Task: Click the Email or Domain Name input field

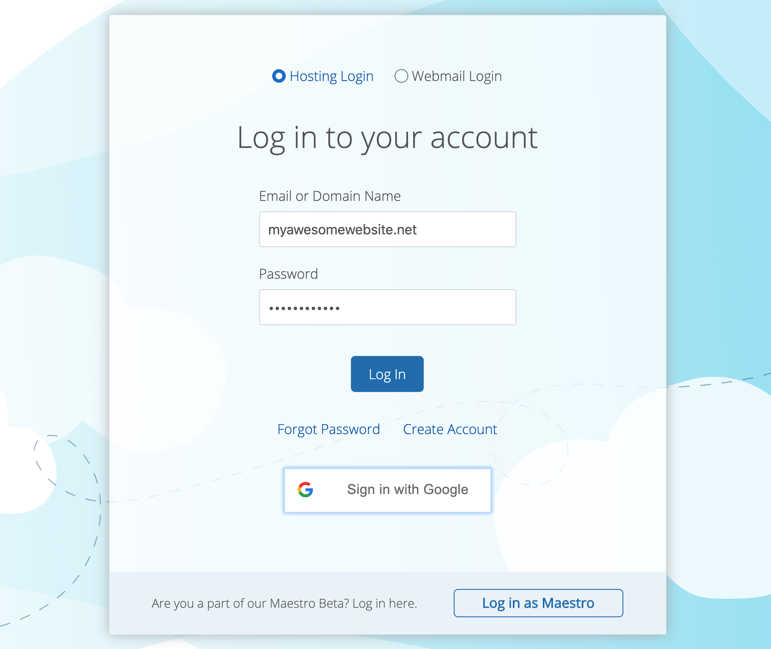Action: pyautogui.click(x=386, y=229)
